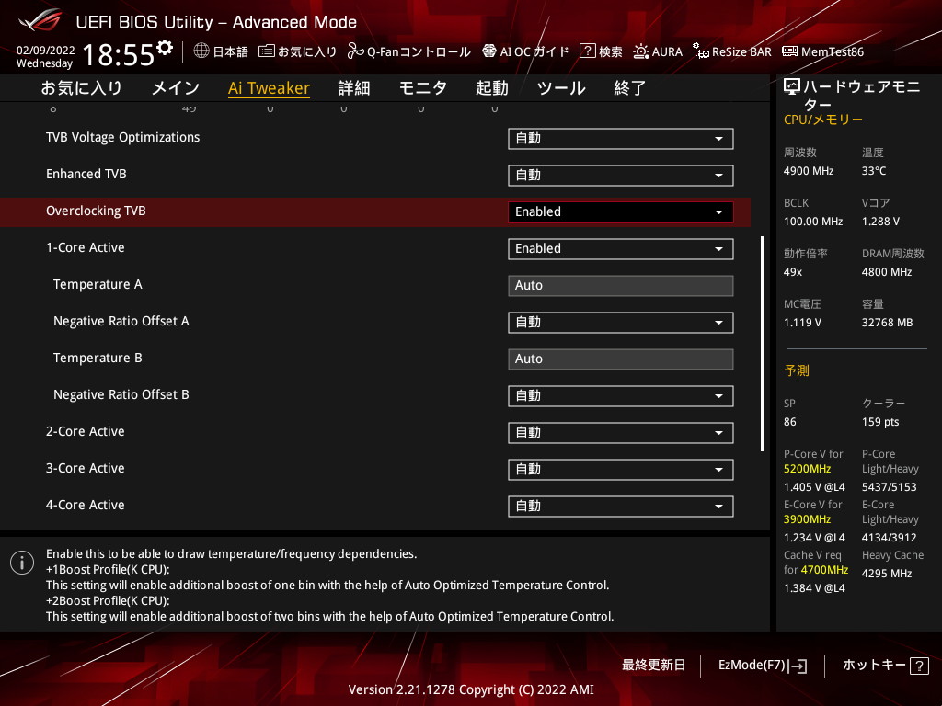Image resolution: width=942 pixels, height=706 pixels.
Task: Click 5200MHz P-Core value
Action: (807, 469)
